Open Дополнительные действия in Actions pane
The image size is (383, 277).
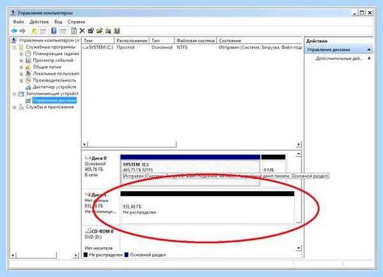[339, 59]
